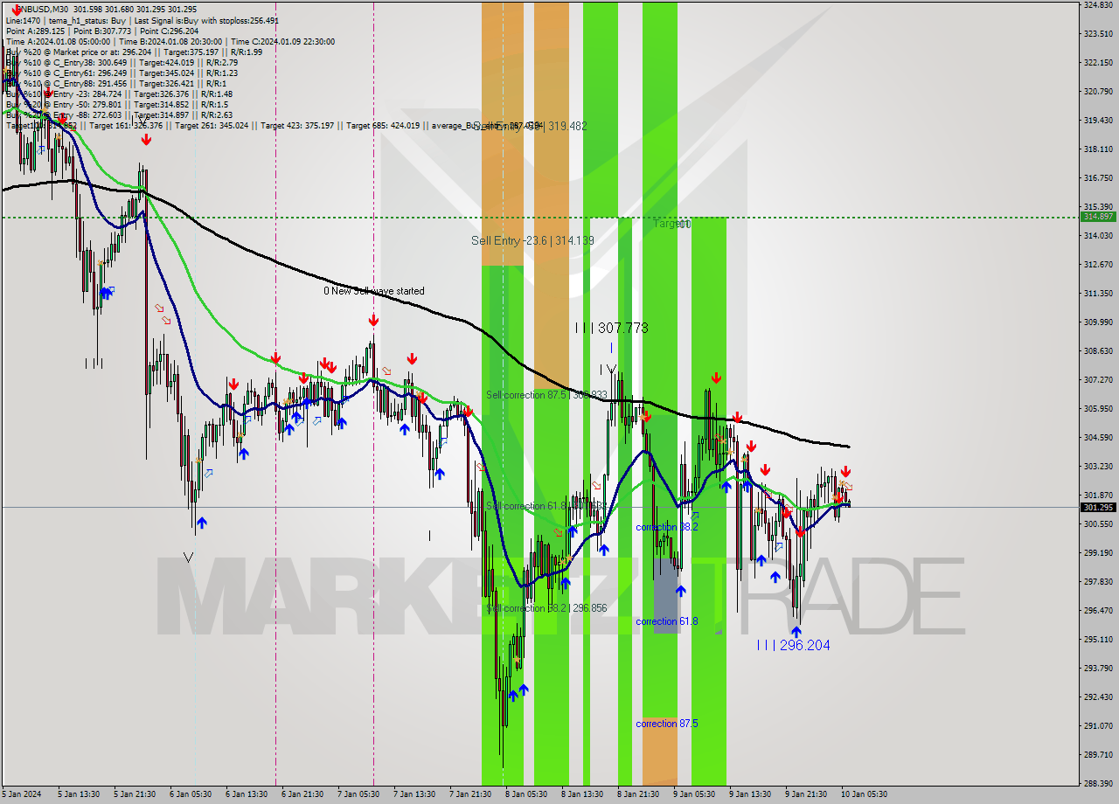Click the current price tag 301.295
Image resolution: width=1119 pixels, height=804 pixels.
click(1099, 507)
